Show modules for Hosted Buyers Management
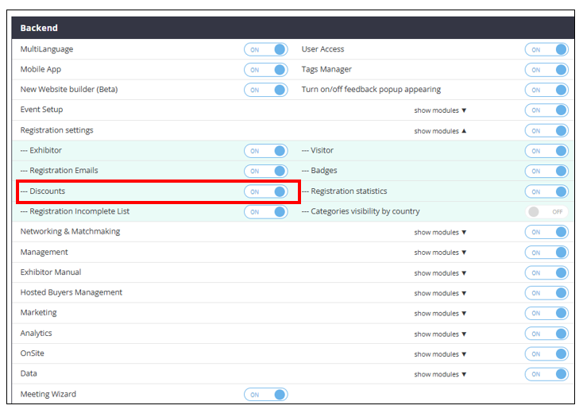Image resolution: width=583 pixels, height=417 pixels. coord(440,293)
